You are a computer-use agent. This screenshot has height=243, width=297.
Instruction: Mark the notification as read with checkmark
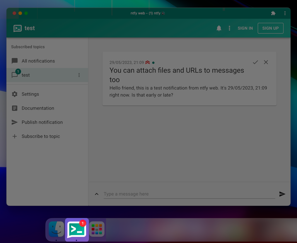point(255,62)
